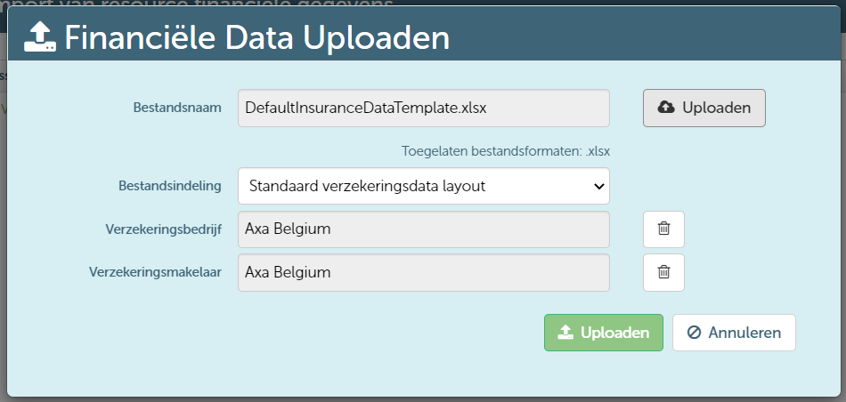
Task: Click cloud icon on grey Uploaden button
Action: tap(666, 108)
